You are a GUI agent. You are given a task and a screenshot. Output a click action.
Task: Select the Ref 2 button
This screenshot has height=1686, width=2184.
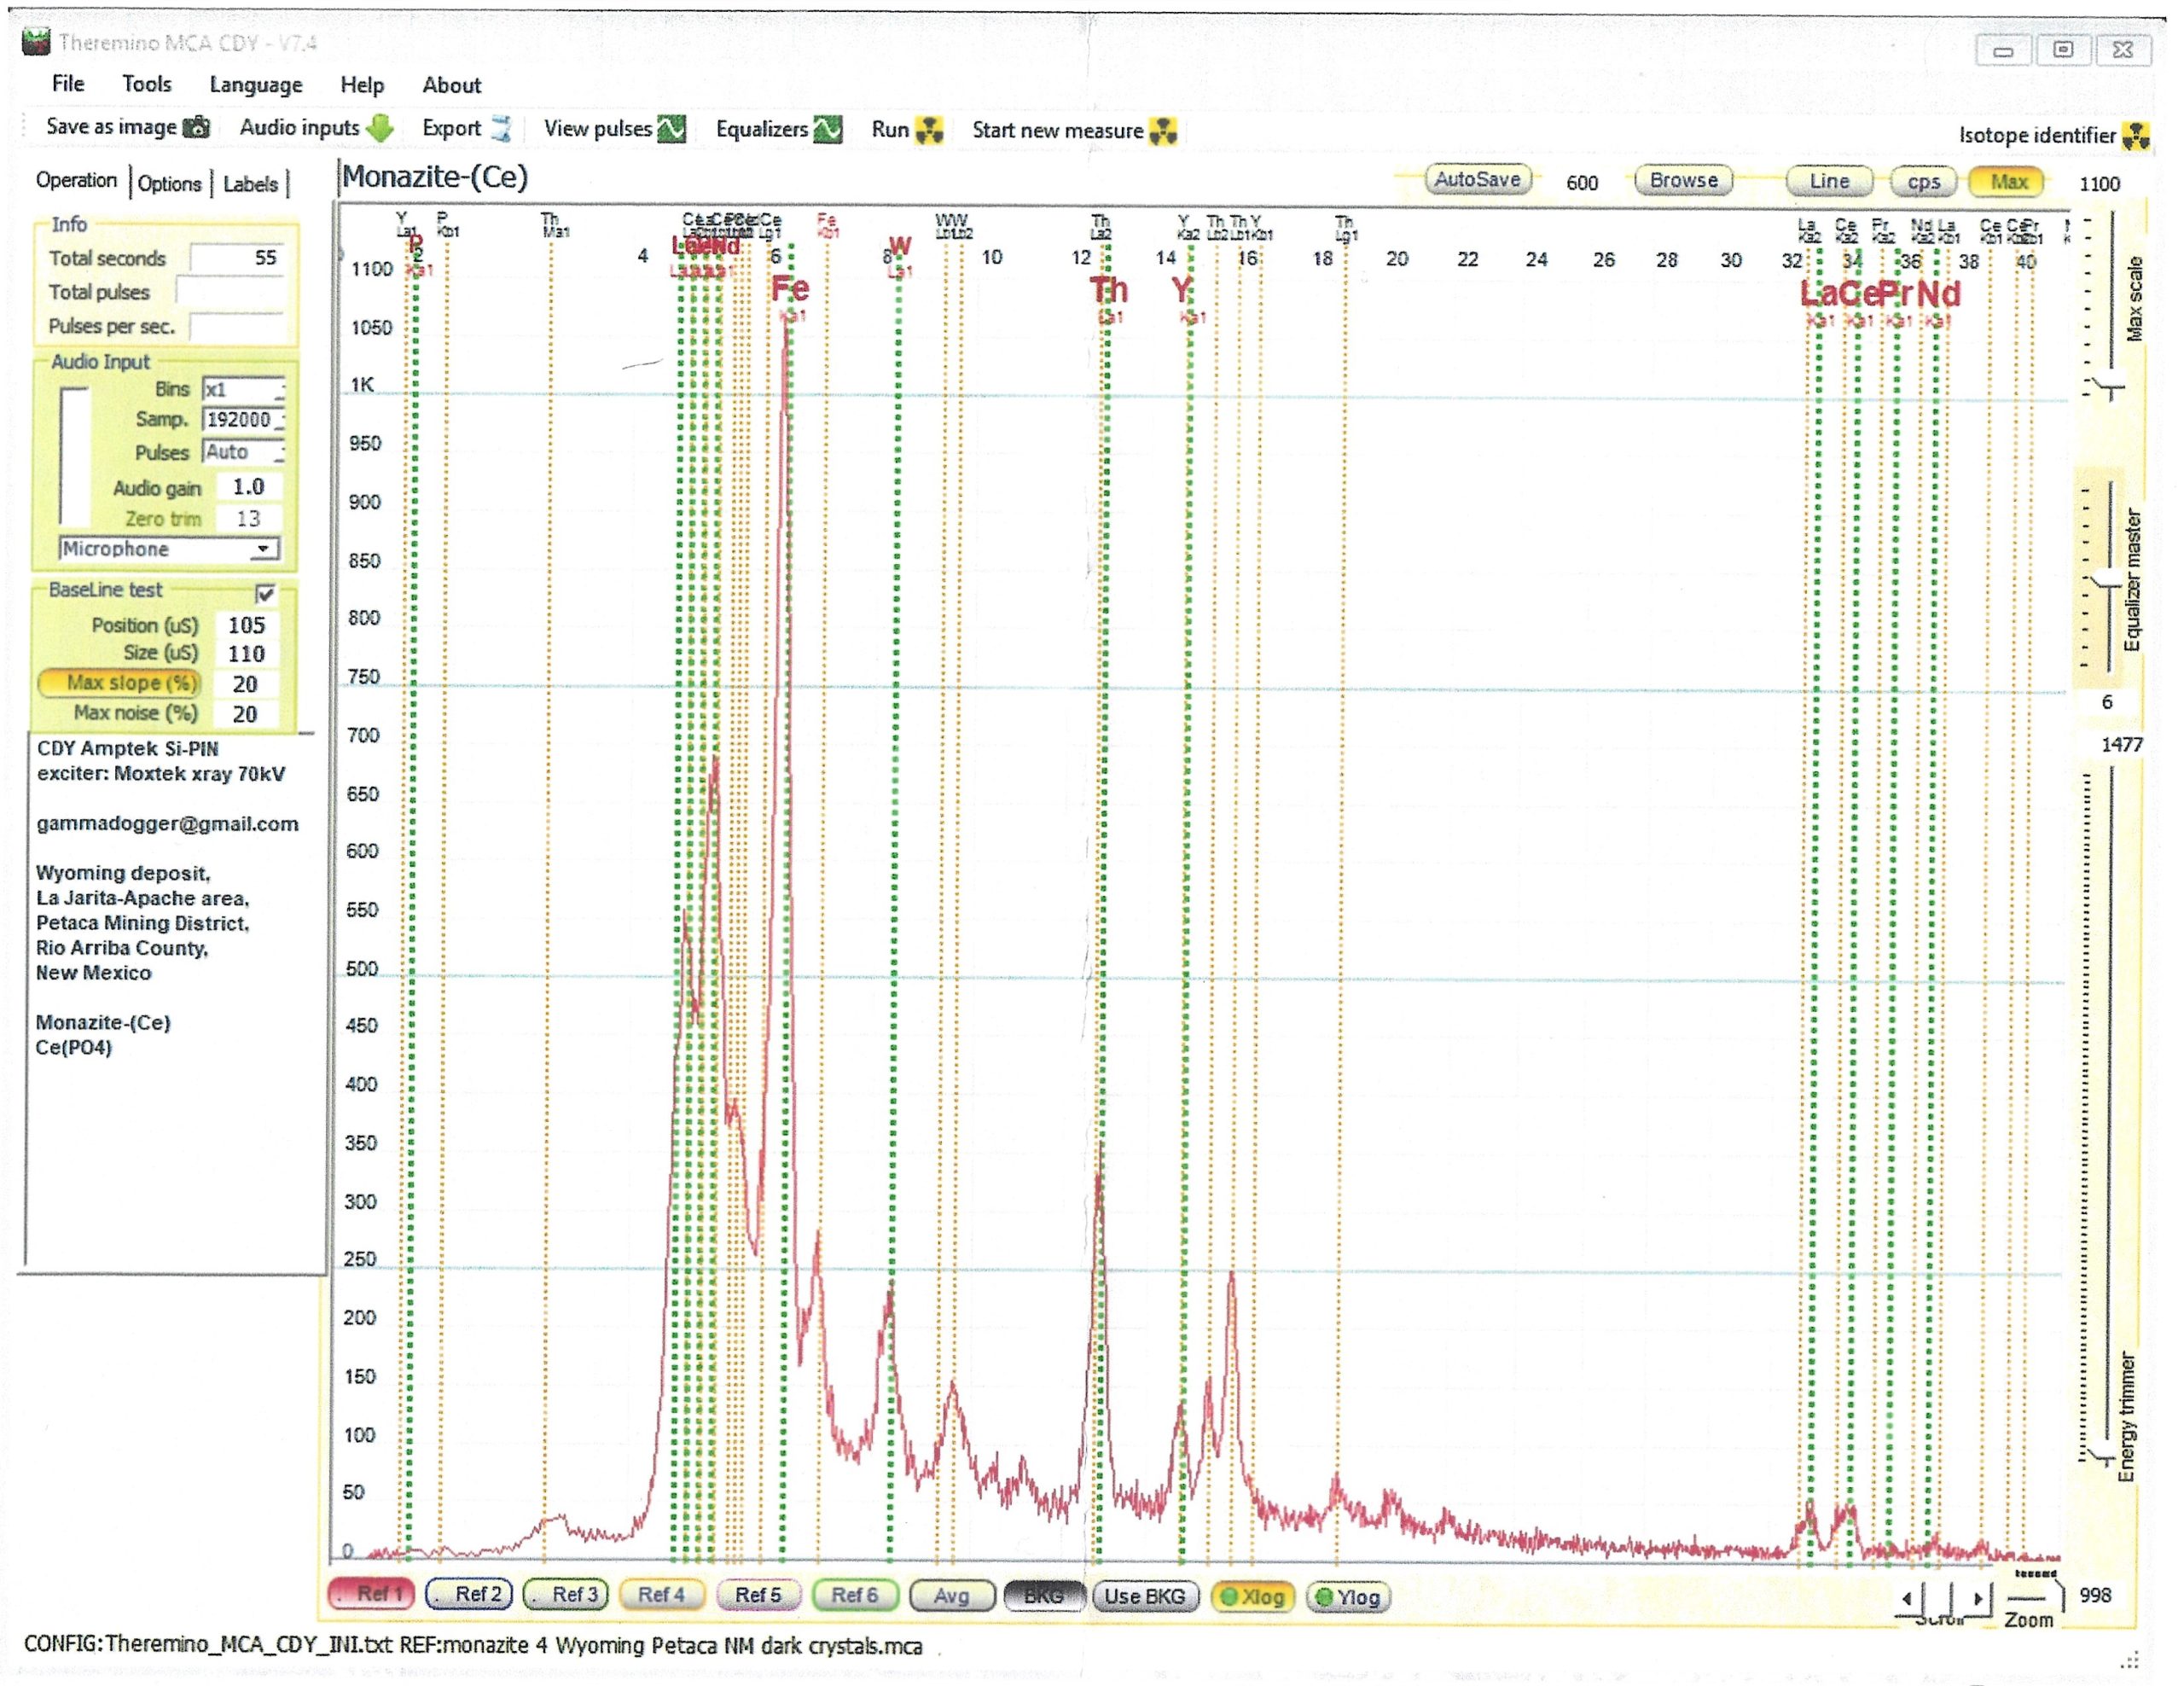click(x=469, y=1594)
